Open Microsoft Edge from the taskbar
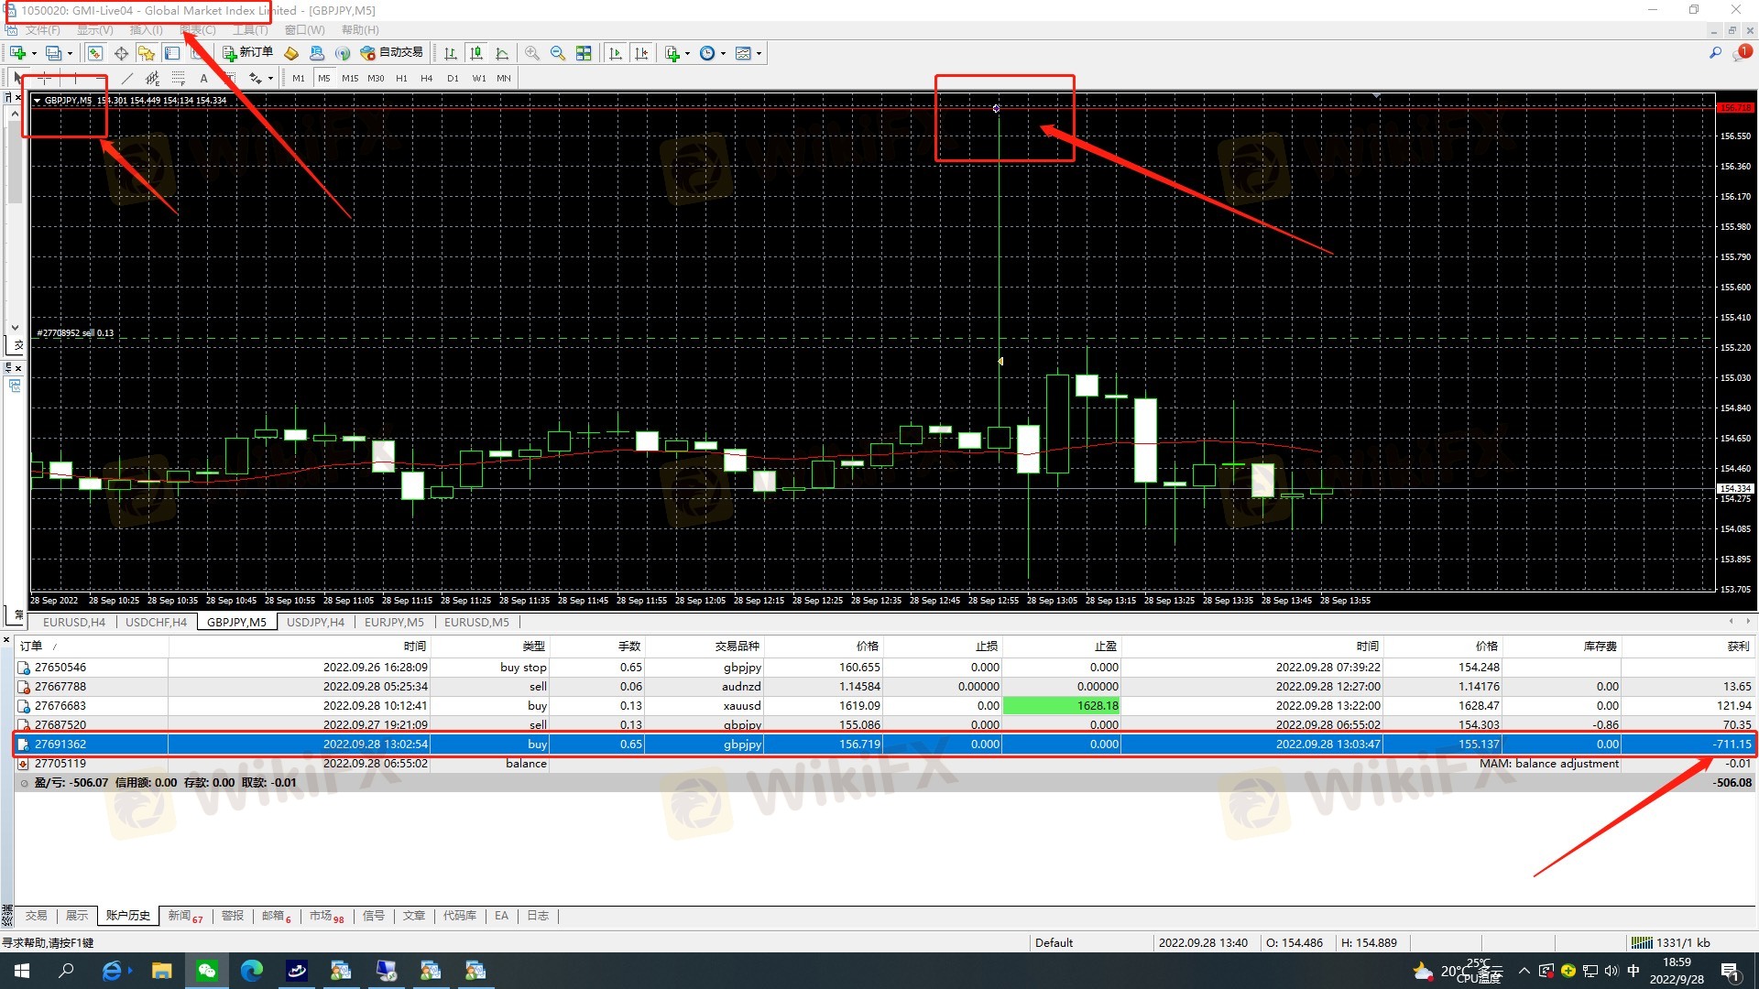Viewport: 1759px width, 989px height. (252, 971)
